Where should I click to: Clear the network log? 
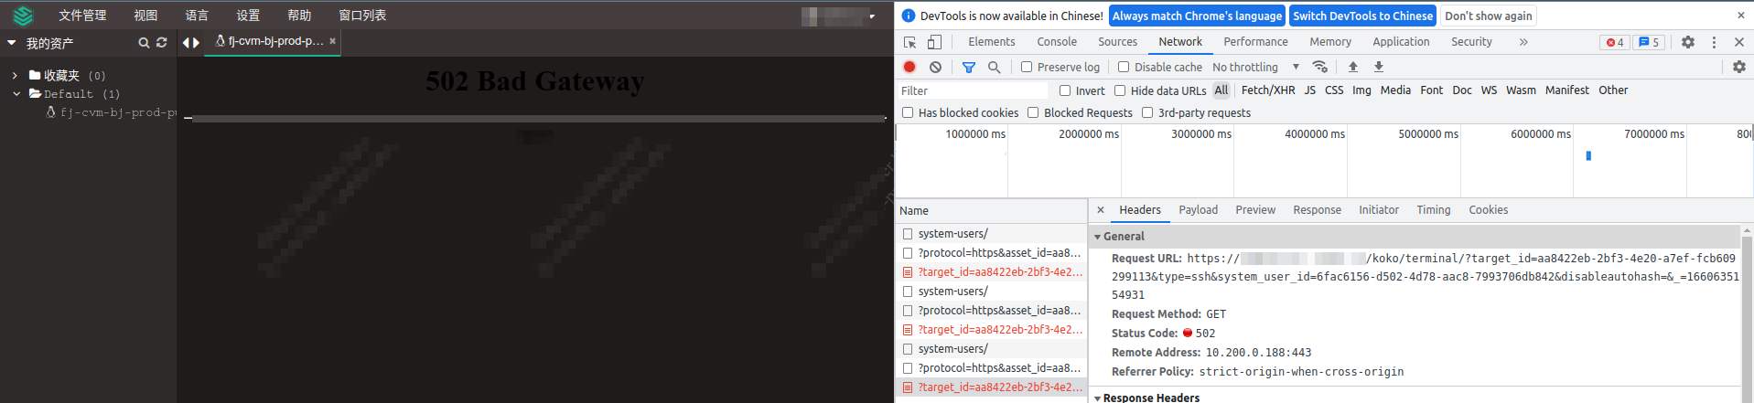(x=935, y=67)
